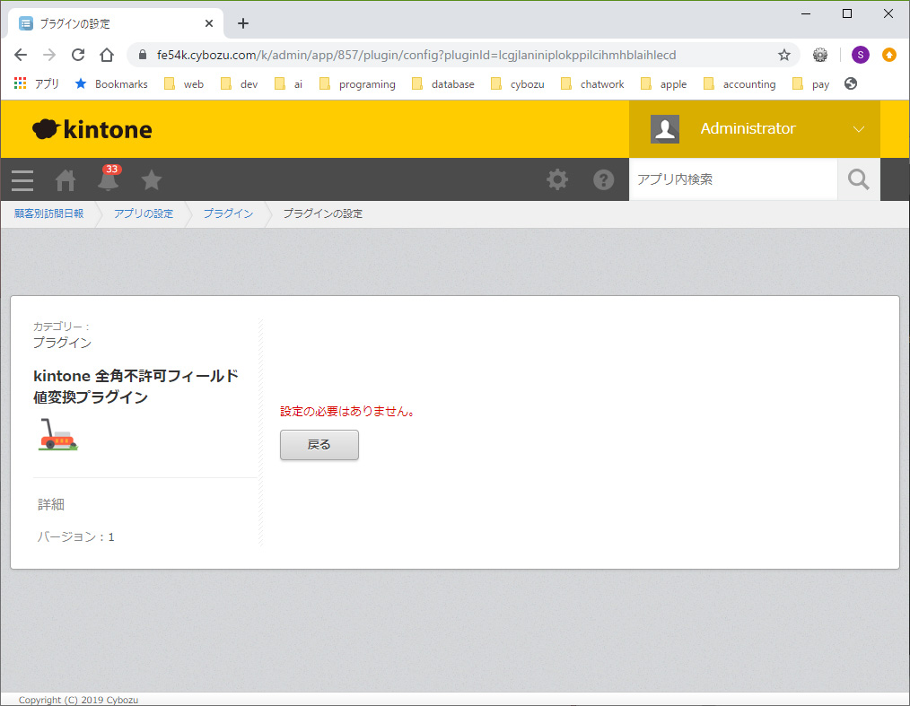Open the dev bookmark folder
910x706 pixels.
click(239, 84)
